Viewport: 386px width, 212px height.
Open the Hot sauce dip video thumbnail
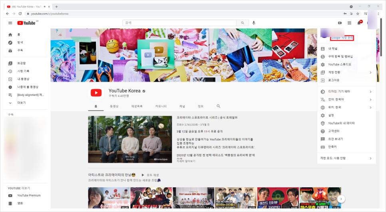tap(193, 198)
